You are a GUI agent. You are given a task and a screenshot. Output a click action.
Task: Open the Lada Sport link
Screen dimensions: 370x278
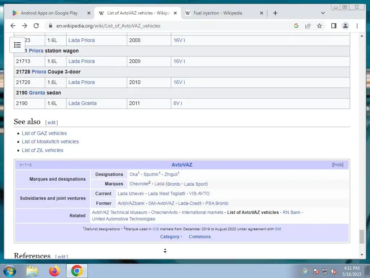(195, 184)
